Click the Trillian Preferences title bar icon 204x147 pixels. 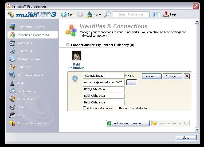[9, 6]
